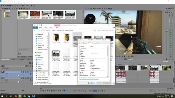Click Windows Start button on taskbar
Screen dimensions: 175x98
pos(2,96)
